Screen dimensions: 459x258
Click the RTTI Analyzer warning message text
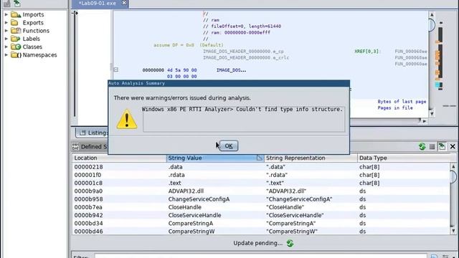(242, 109)
